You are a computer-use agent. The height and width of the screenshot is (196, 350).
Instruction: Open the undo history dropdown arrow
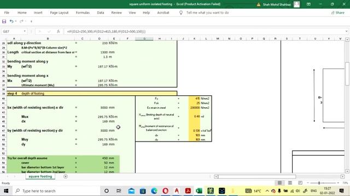(x=16, y=21)
